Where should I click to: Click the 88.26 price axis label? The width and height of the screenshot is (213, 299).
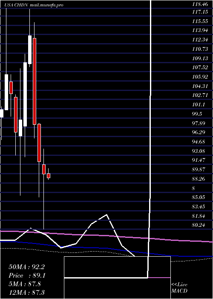(199, 179)
